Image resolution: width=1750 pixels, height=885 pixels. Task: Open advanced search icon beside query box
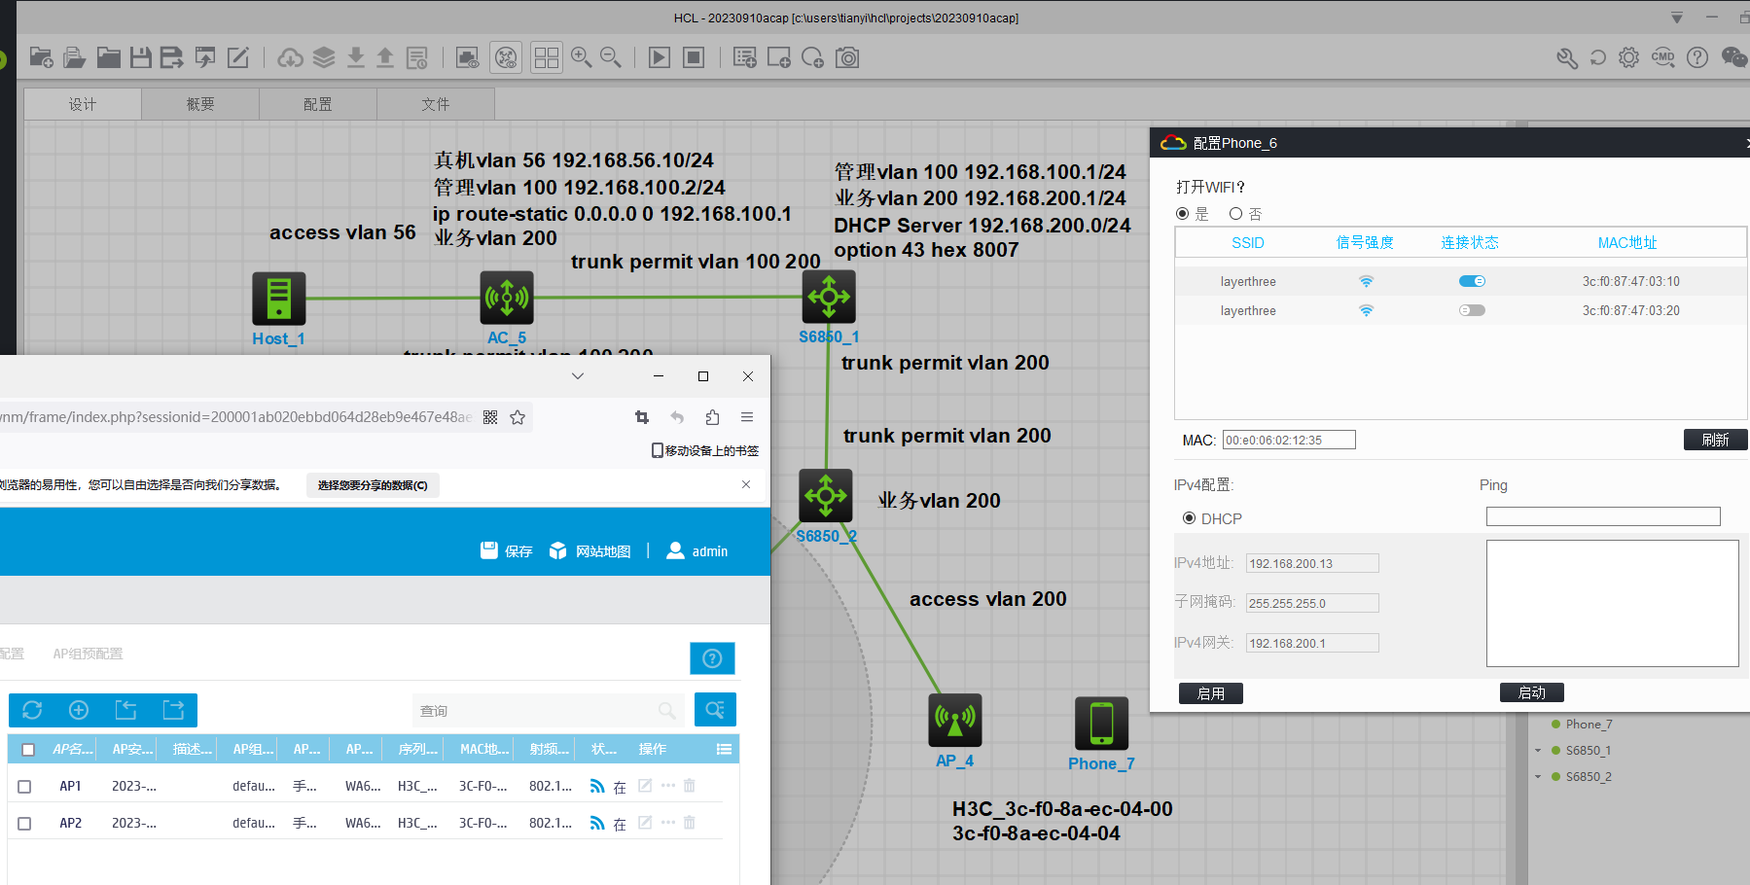coord(715,710)
